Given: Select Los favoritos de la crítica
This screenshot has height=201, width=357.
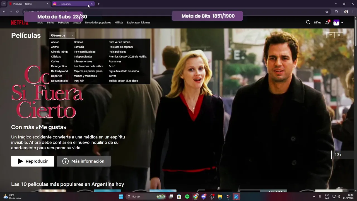Looking at the screenshot, I should tap(88, 66).
